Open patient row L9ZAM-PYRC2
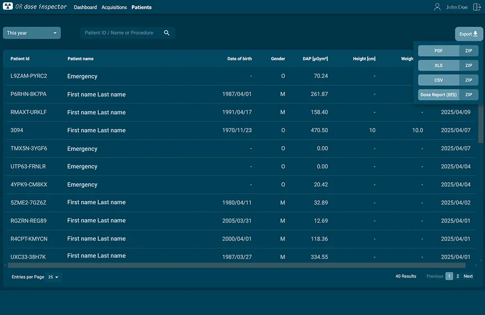The image size is (485, 315). 29,76
